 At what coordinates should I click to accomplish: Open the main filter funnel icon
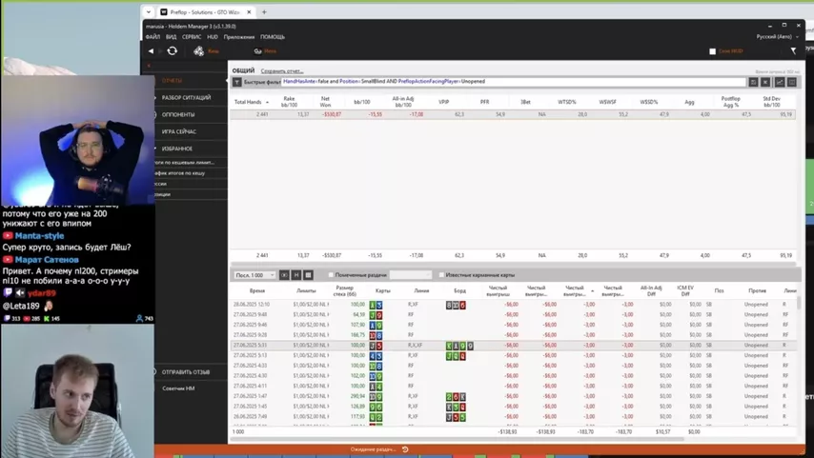793,50
